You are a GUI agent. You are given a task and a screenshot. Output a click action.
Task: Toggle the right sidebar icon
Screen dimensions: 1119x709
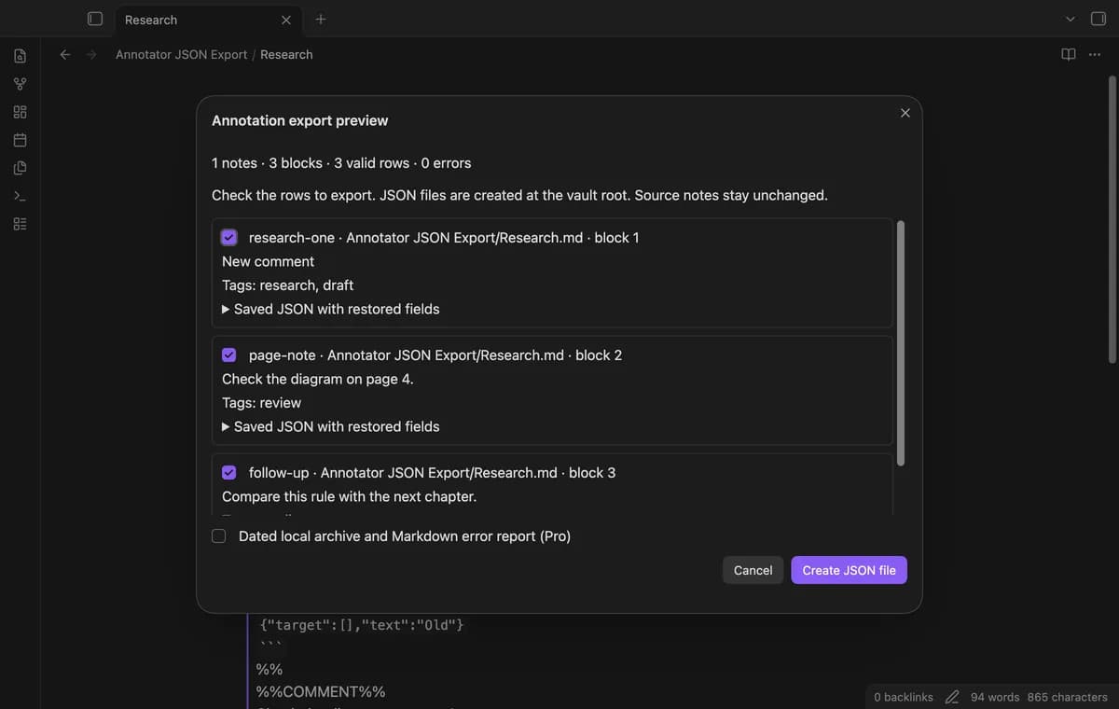coord(1098,19)
